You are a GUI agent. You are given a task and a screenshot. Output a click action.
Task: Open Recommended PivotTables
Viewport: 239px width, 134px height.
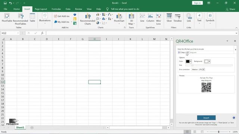[x=21, y=19]
